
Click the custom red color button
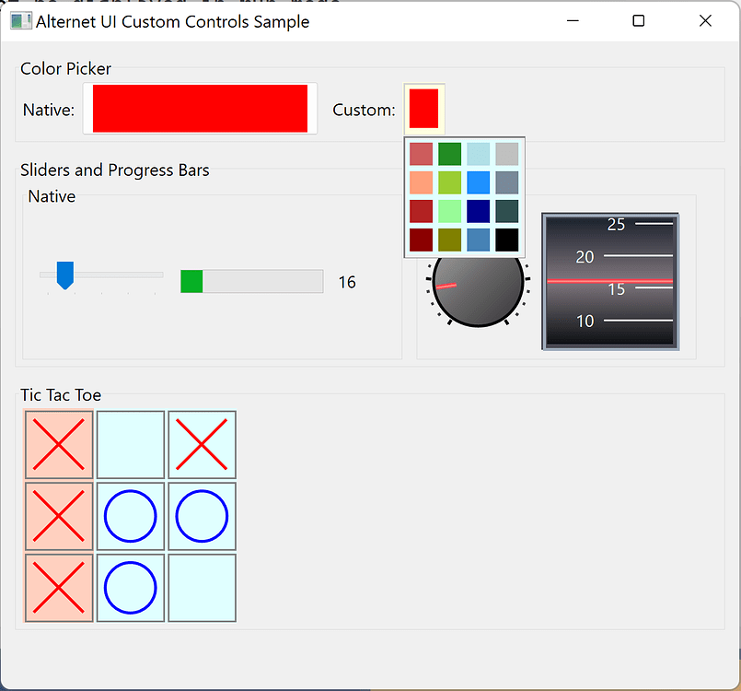tap(424, 109)
